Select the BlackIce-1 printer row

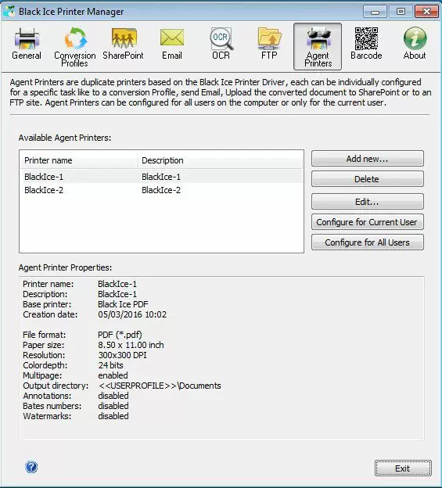(161, 177)
